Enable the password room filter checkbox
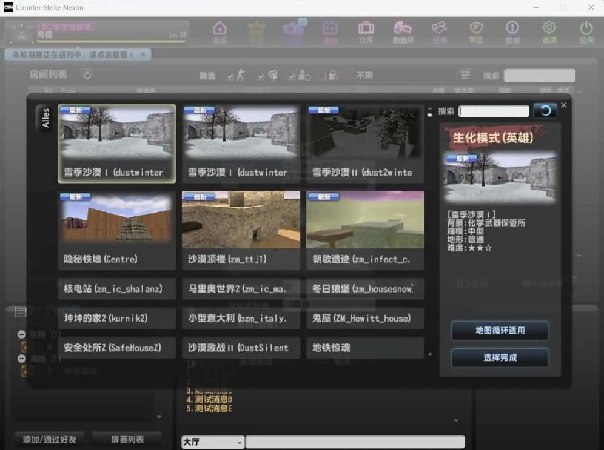Viewport: 604px width, 450px height. [x=323, y=77]
